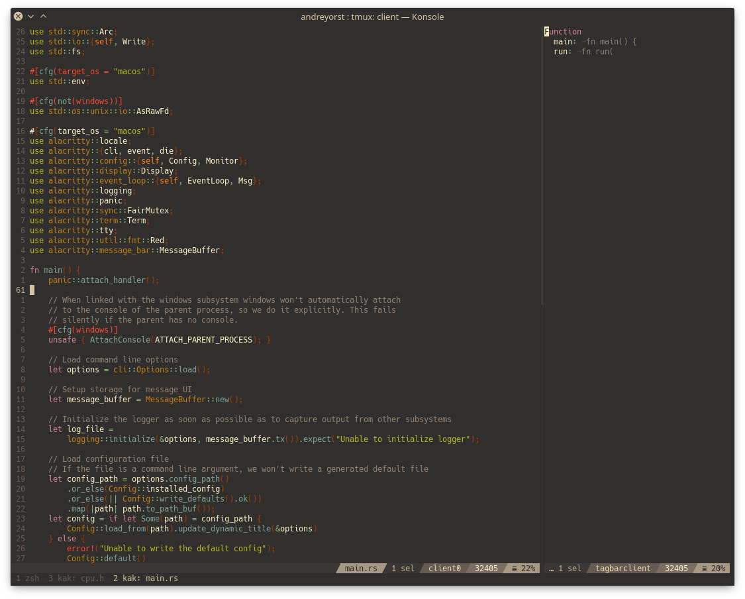Click the 'use alacritty::tty;' line
Viewport: 745px width, 599px height.
[74, 231]
